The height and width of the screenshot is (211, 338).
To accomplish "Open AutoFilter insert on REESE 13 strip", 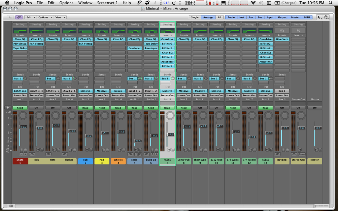I will click(x=266, y=62).
